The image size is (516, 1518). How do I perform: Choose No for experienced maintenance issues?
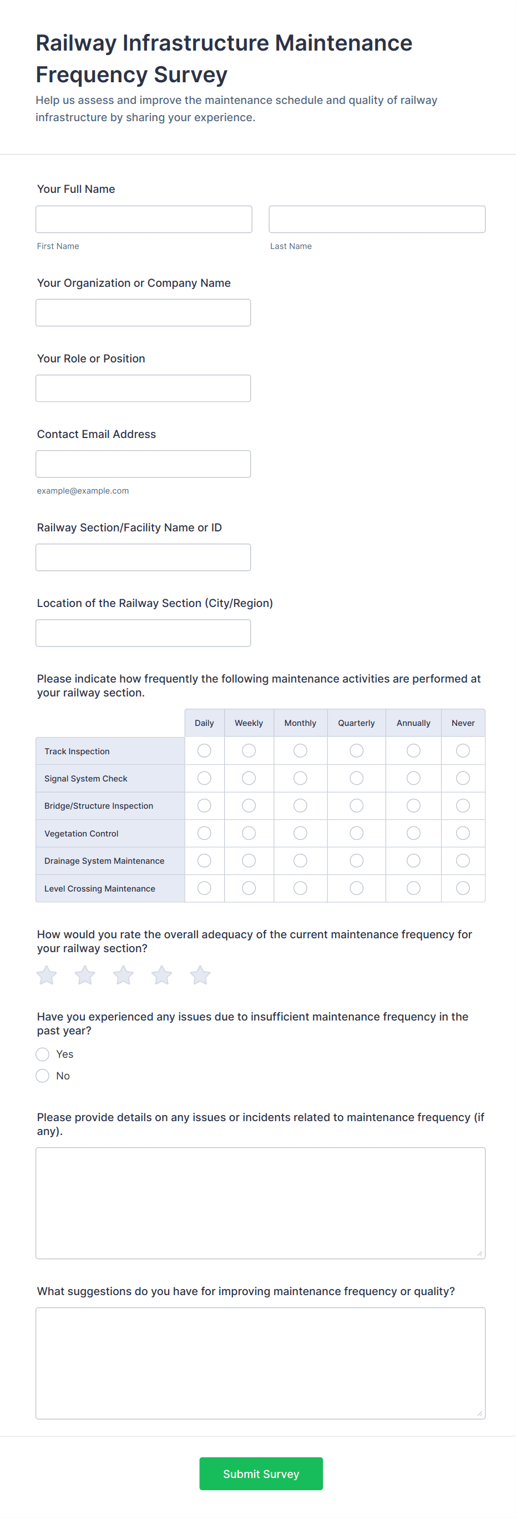pyautogui.click(x=42, y=1076)
